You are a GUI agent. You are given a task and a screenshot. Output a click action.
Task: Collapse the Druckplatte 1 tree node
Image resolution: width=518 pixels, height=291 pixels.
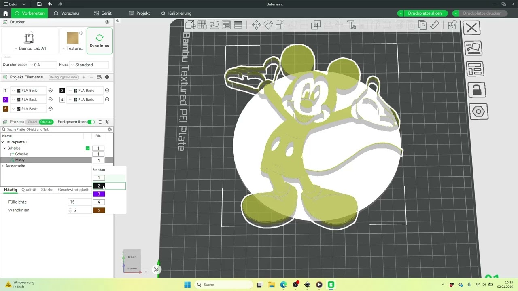point(3,142)
